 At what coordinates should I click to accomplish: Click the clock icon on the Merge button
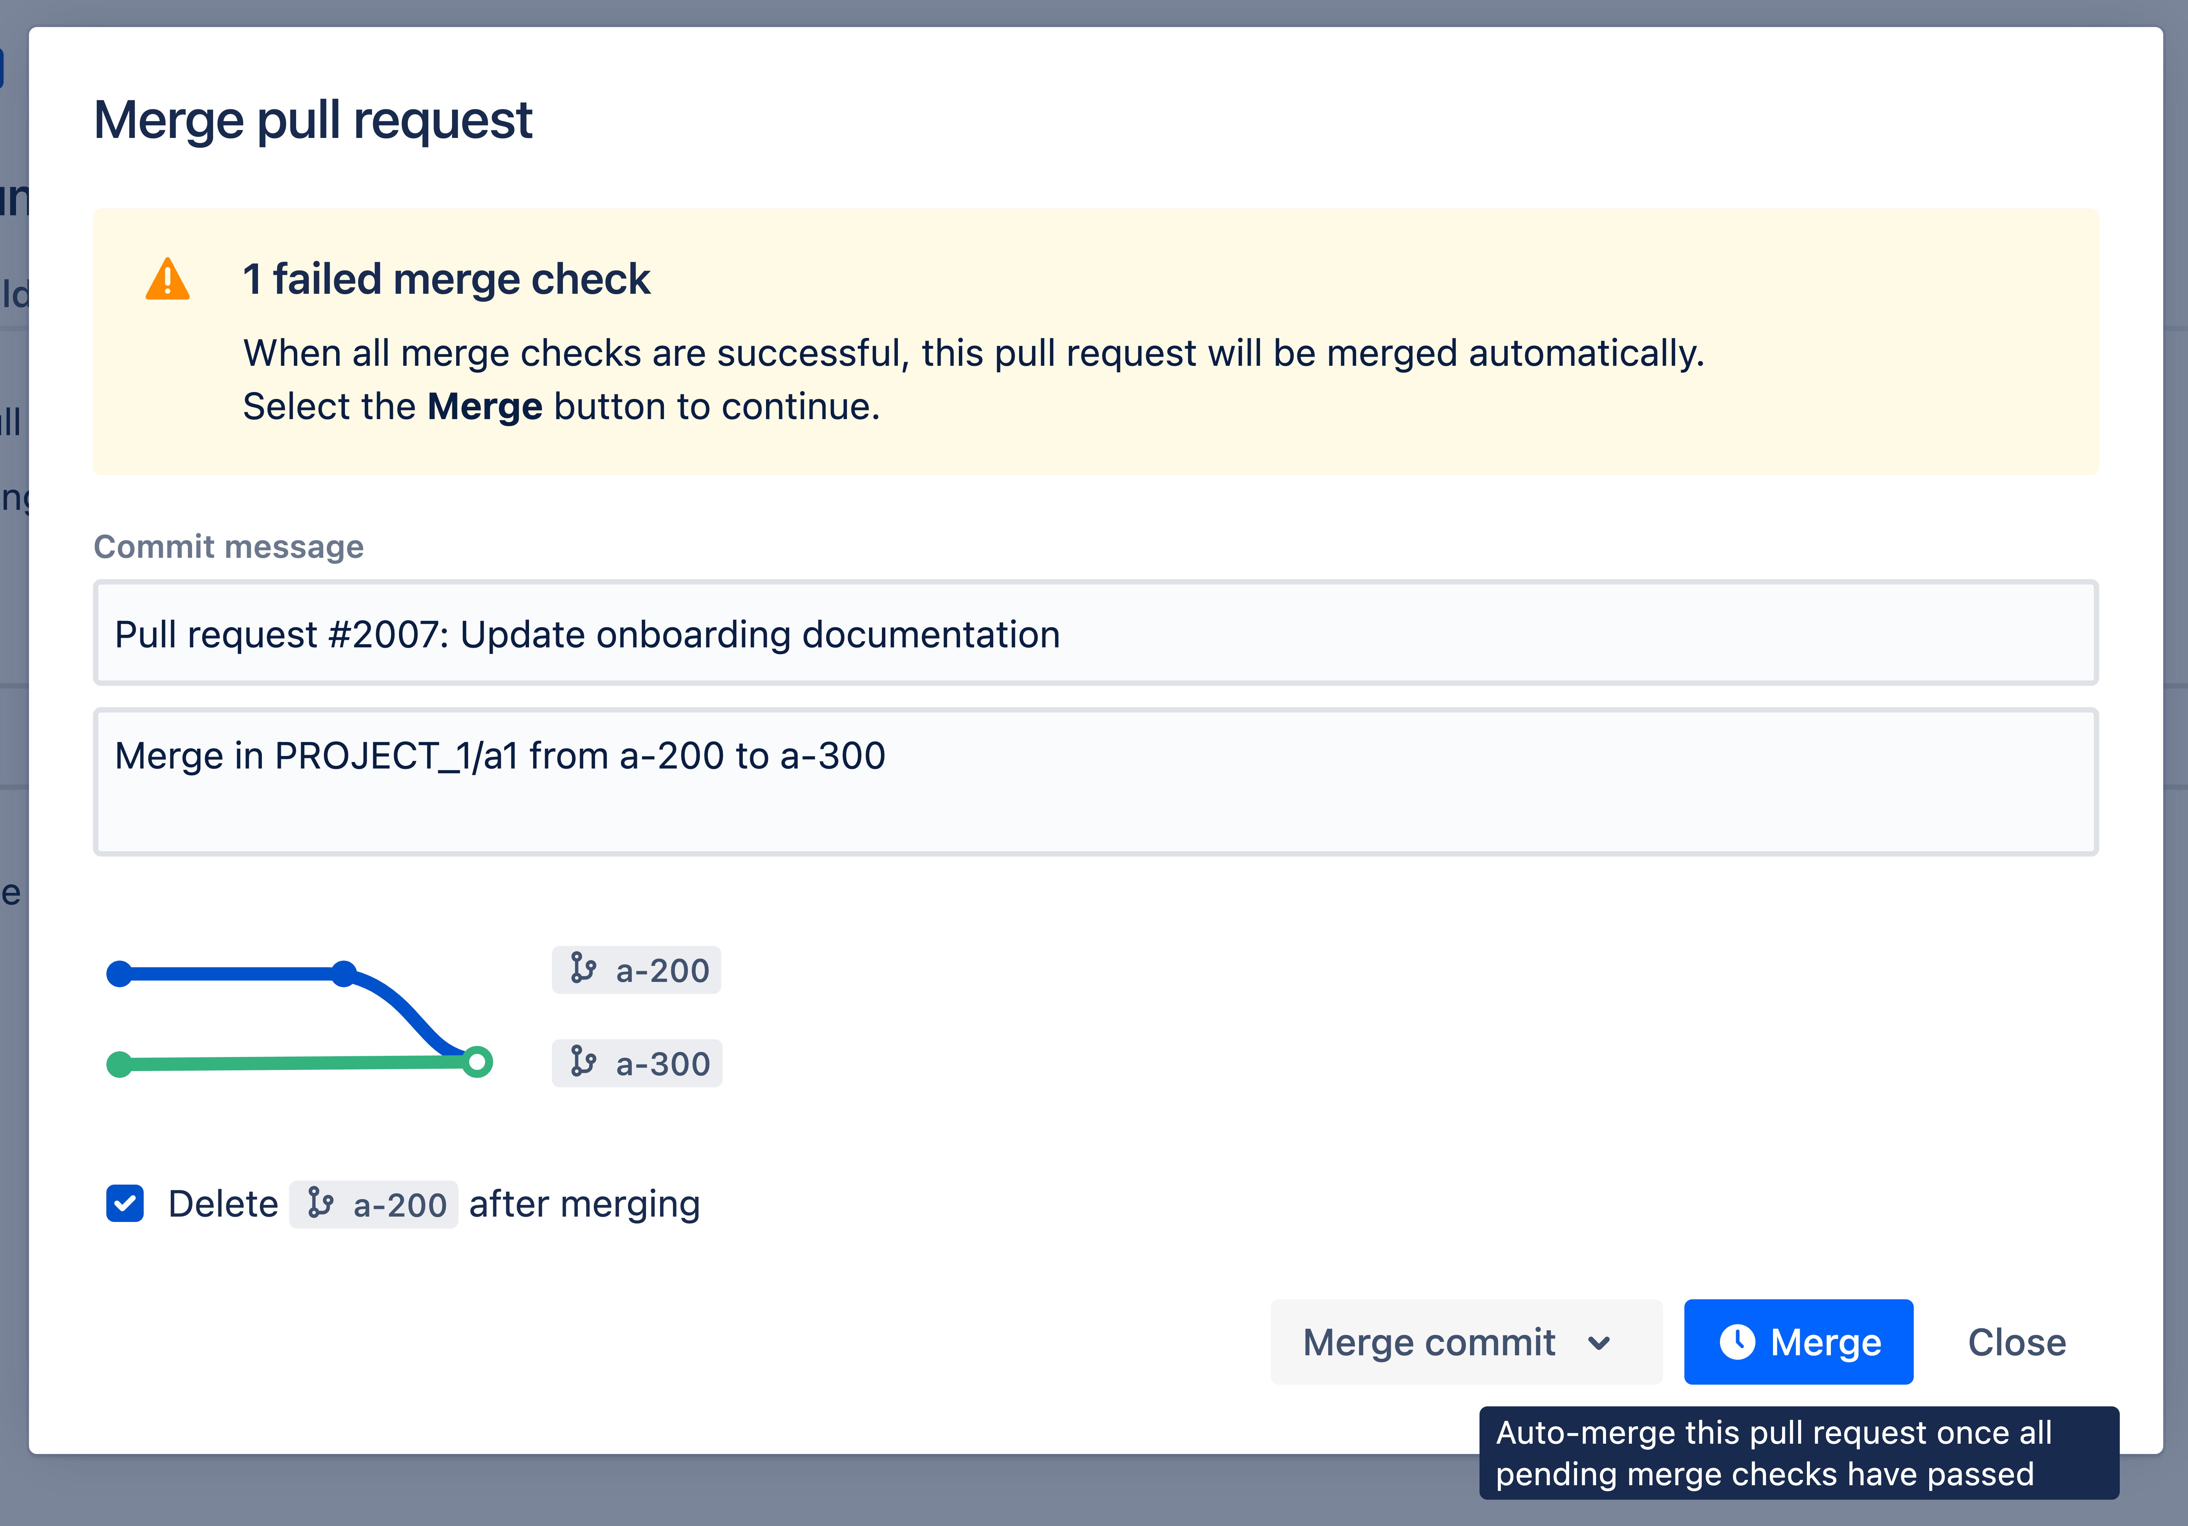point(1736,1341)
